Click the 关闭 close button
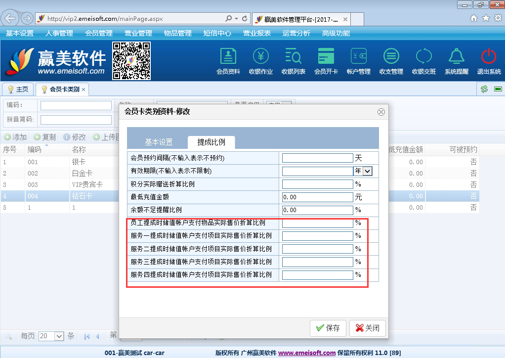This screenshot has width=505, height=358. pyautogui.click(x=367, y=328)
